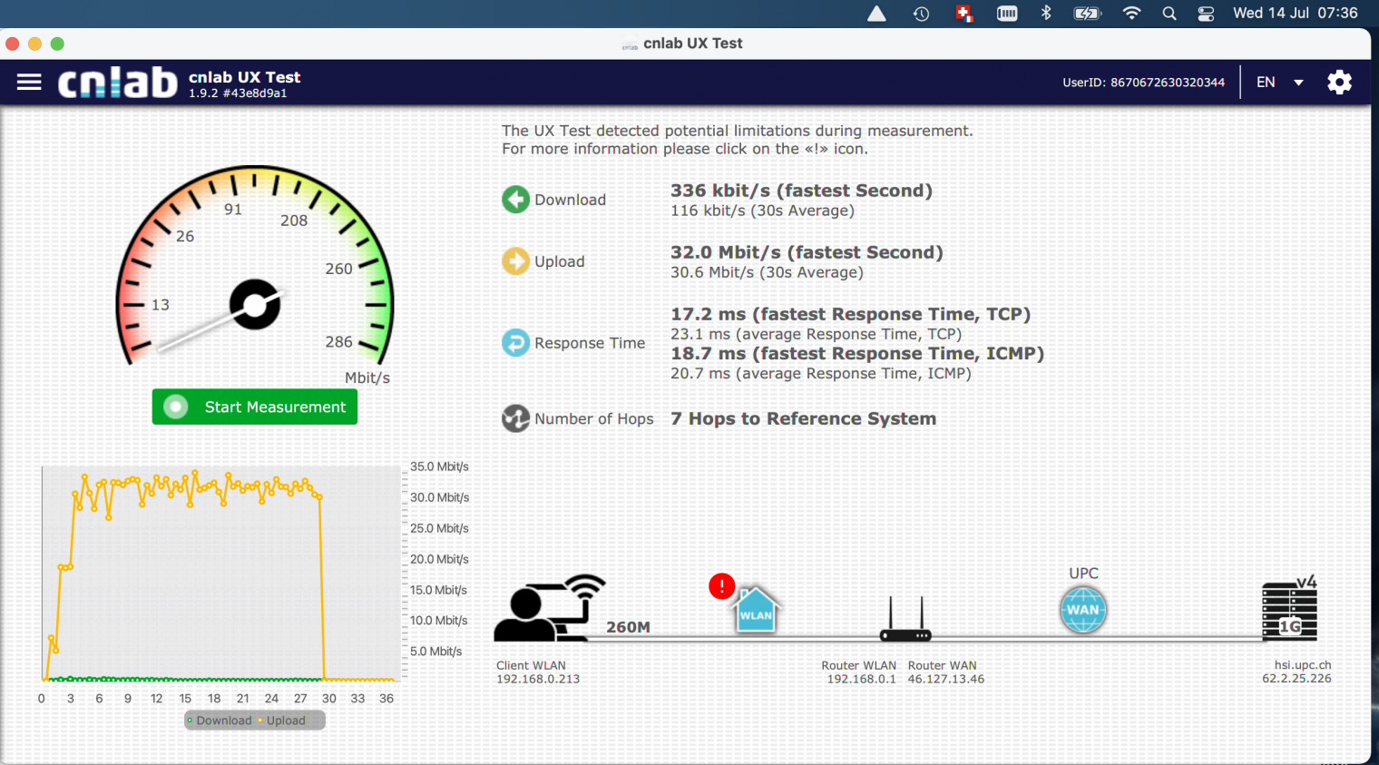The image size is (1379, 765).
Task: Click the Client WLAN user icon
Action: pyautogui.click(x=548, y=608)
